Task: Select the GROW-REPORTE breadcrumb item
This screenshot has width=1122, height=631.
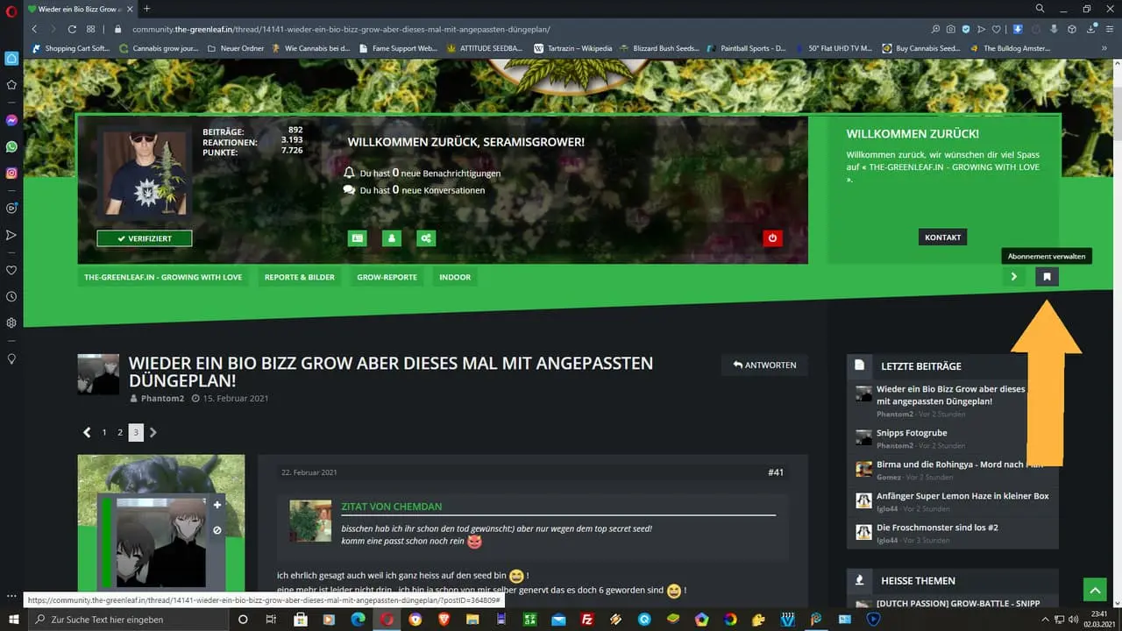Action: pos(387,277)
